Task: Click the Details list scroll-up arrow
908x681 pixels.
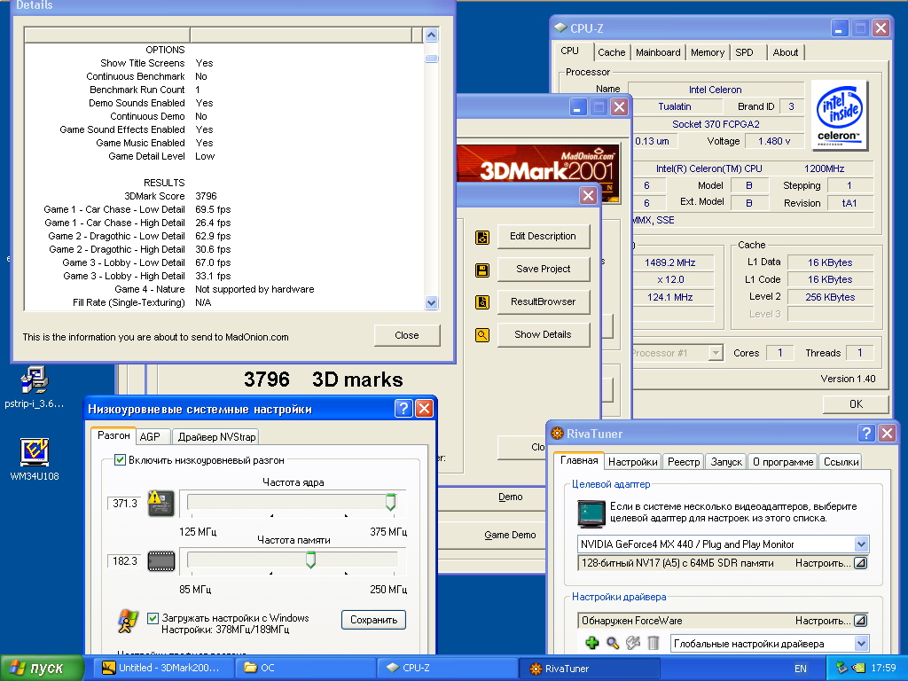Action: [432, 35]
